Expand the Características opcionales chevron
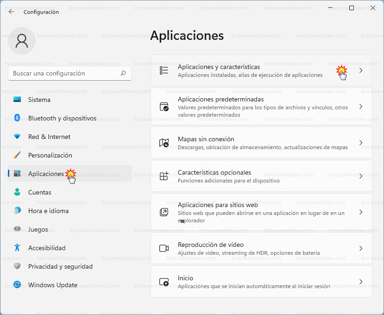 tap(361, 176)
